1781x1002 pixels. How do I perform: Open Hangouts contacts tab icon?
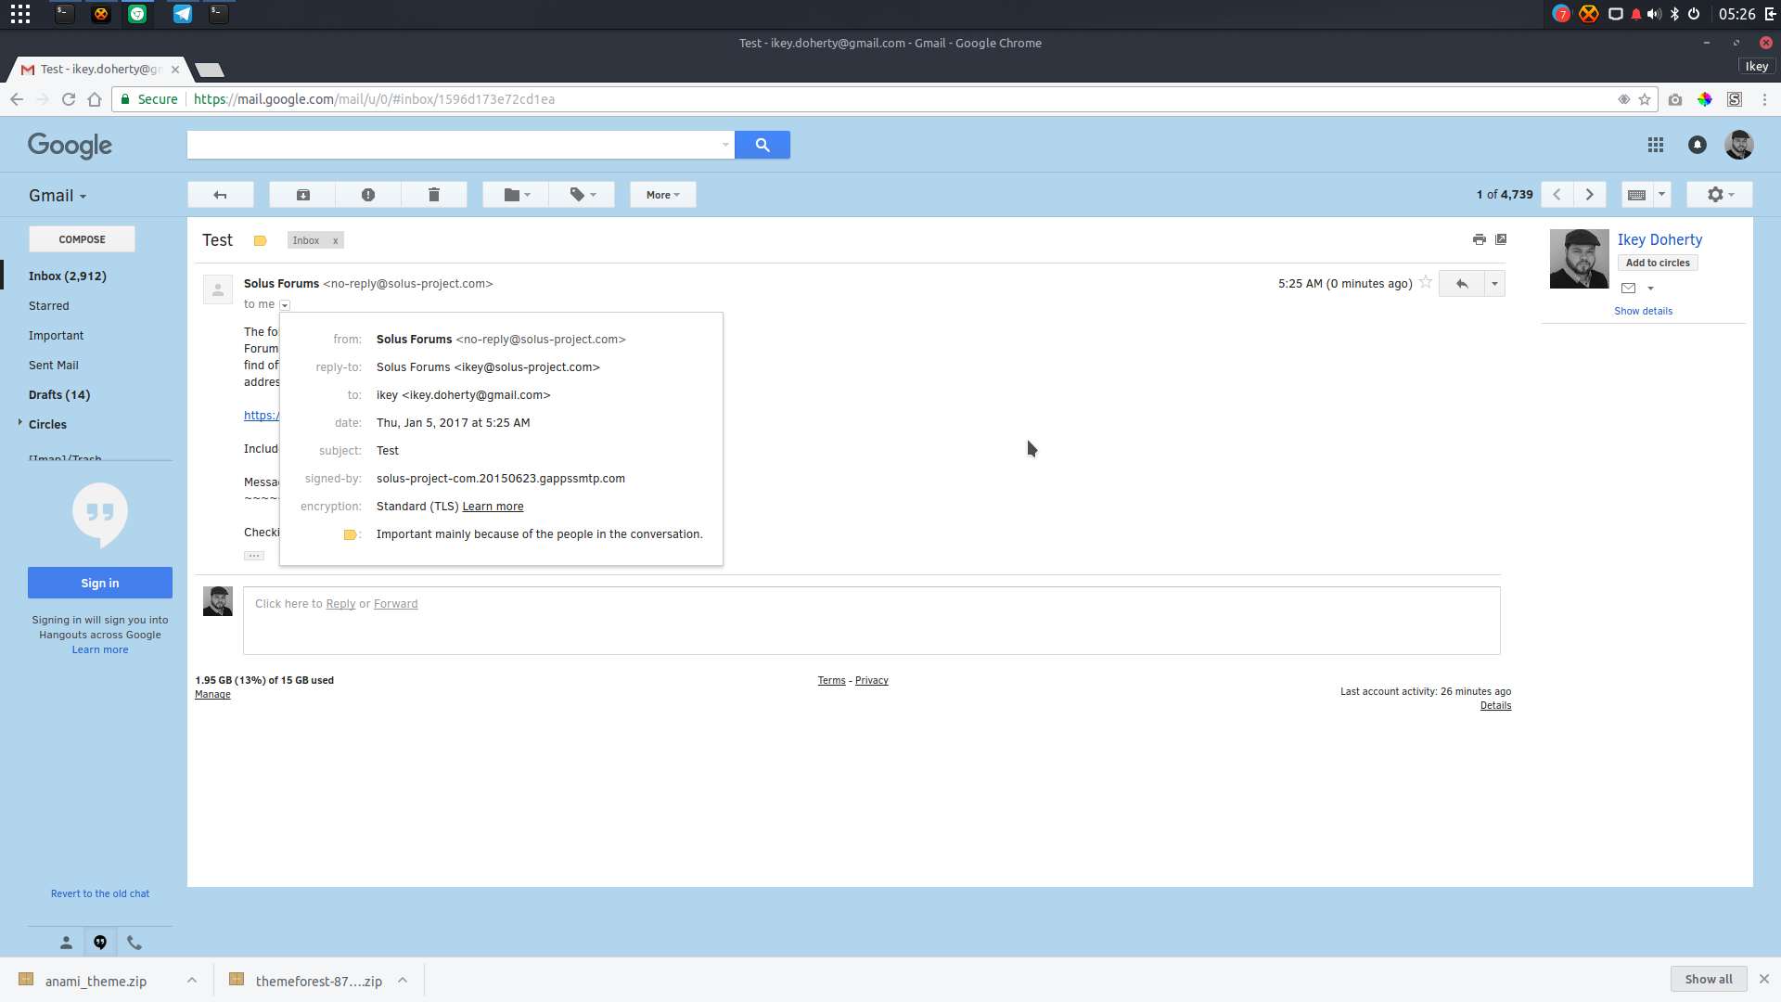click(66, 943)
